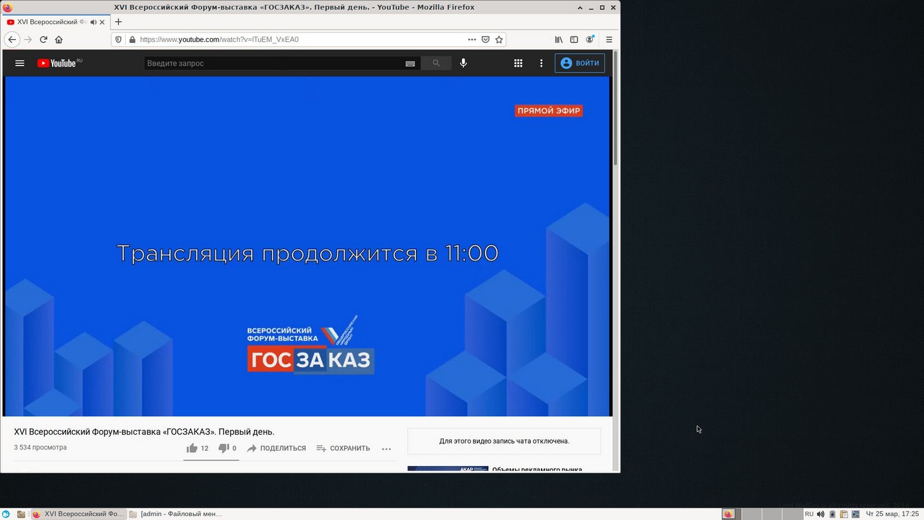Open the Объемы рекламного рынка suggested video
Image resolution: width=924 pixels, height=520 pixels.
coord(537,469)
